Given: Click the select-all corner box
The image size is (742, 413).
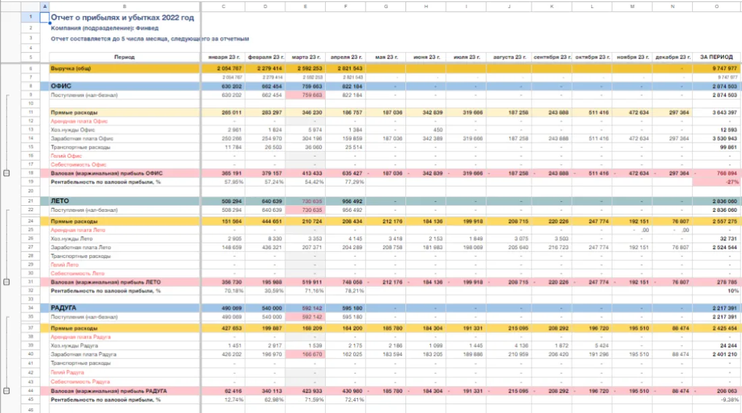Looking at the screenshot, I should click(x=31, y=6).
